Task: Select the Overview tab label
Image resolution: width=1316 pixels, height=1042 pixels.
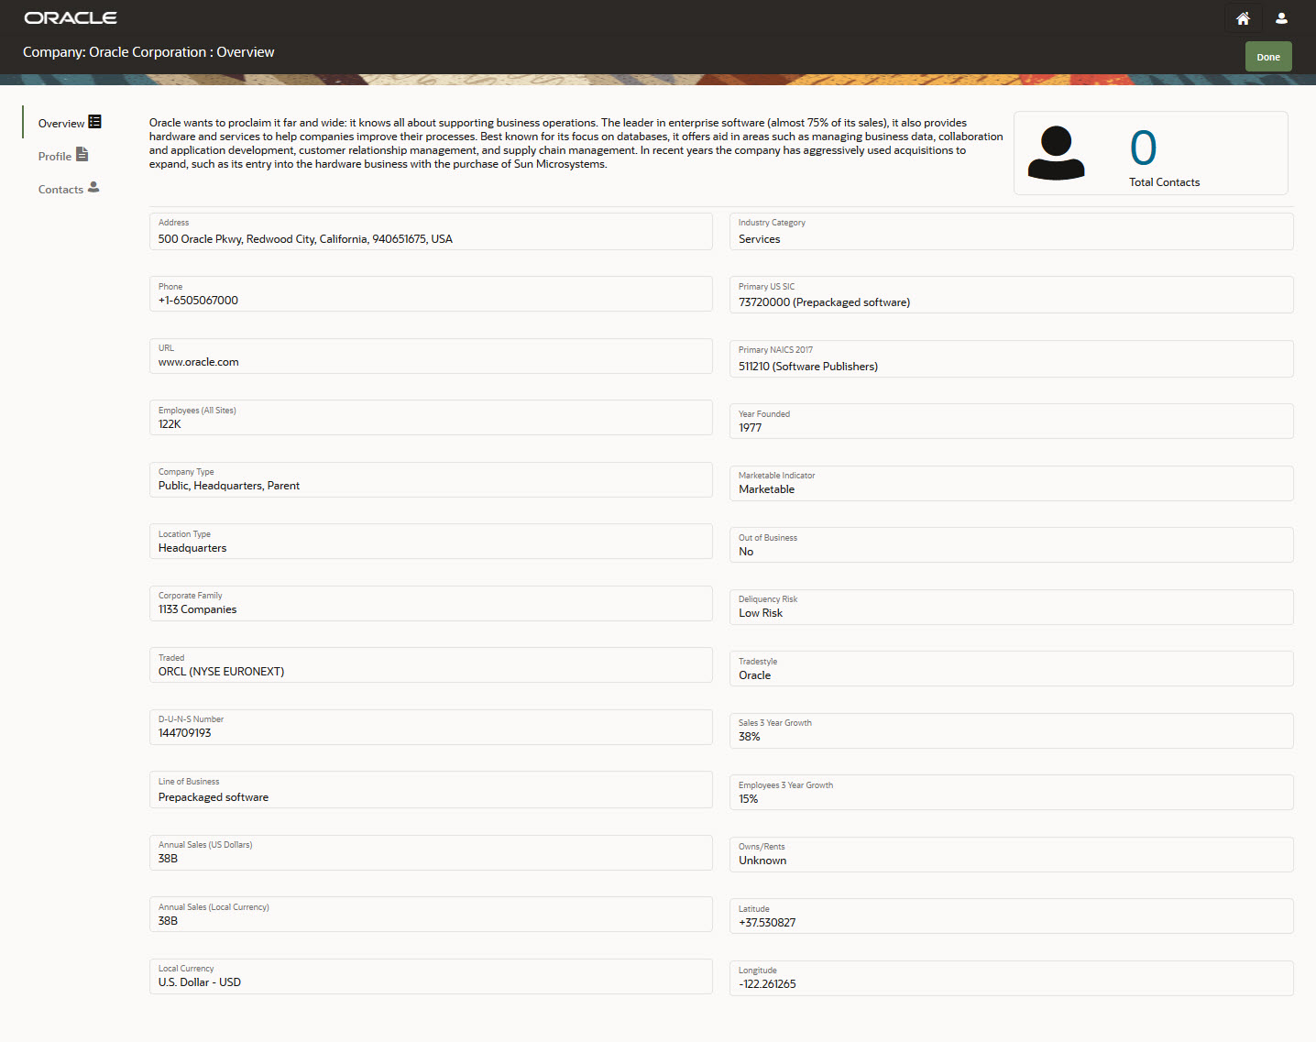Action: (61, 124)
